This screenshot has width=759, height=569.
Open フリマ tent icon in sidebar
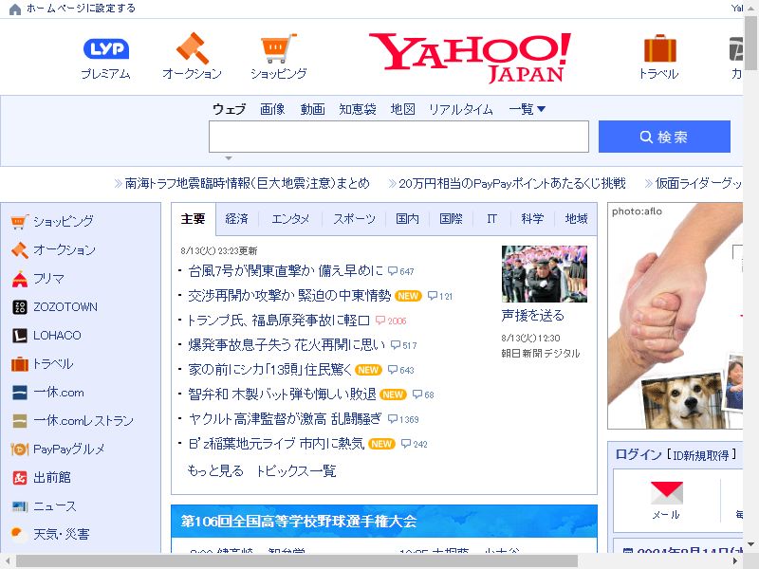tap(19, 279)
